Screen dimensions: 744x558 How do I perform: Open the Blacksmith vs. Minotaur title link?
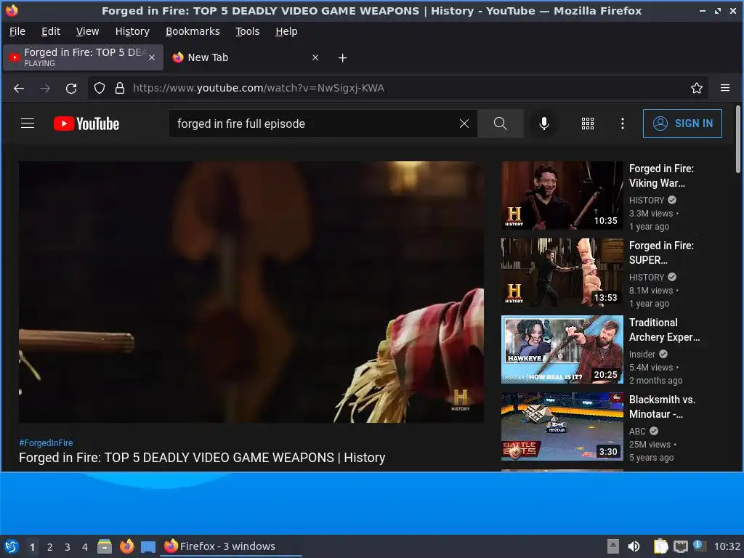(662, 407)
